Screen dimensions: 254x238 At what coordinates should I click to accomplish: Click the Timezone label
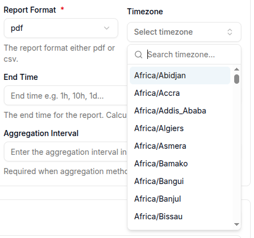(x=145, y=12)
